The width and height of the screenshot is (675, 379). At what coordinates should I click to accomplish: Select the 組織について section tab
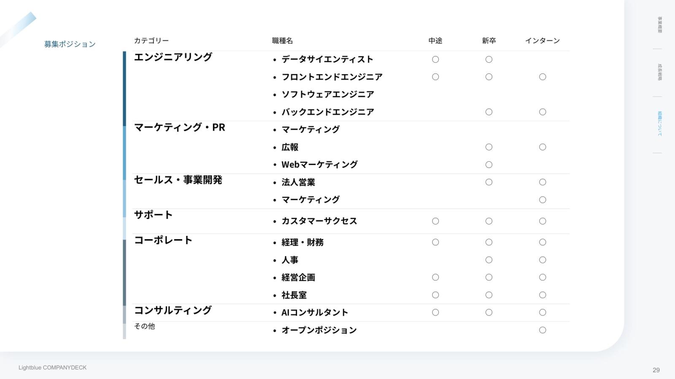tap(660, 124)
